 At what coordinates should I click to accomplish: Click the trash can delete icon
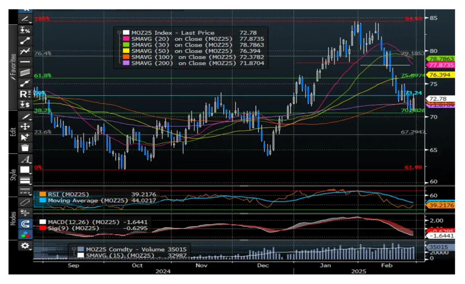point(25,148)
